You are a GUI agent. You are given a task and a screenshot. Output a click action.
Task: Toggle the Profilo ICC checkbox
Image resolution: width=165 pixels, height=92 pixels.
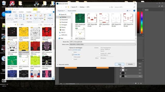point(100,53)
